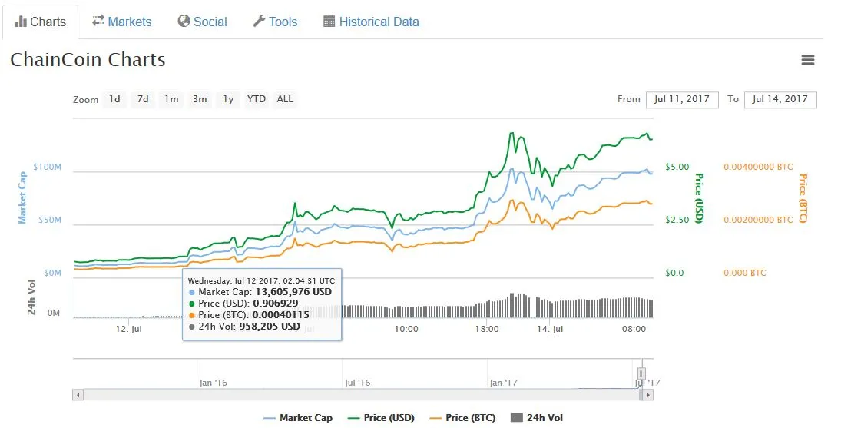Set zoom to YTD
The image size is (841, 428).
click(257, 99)
